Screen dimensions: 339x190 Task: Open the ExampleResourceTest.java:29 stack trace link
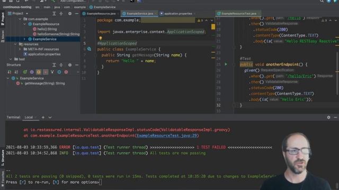coord(167,136)
